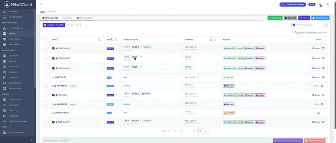Open Users Management
Image resolution: width=336 pixels, height=143 pixels.
(x=16, y=133)
